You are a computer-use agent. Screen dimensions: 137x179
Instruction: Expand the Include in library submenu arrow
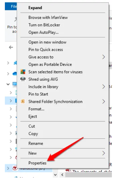(103, 87)
